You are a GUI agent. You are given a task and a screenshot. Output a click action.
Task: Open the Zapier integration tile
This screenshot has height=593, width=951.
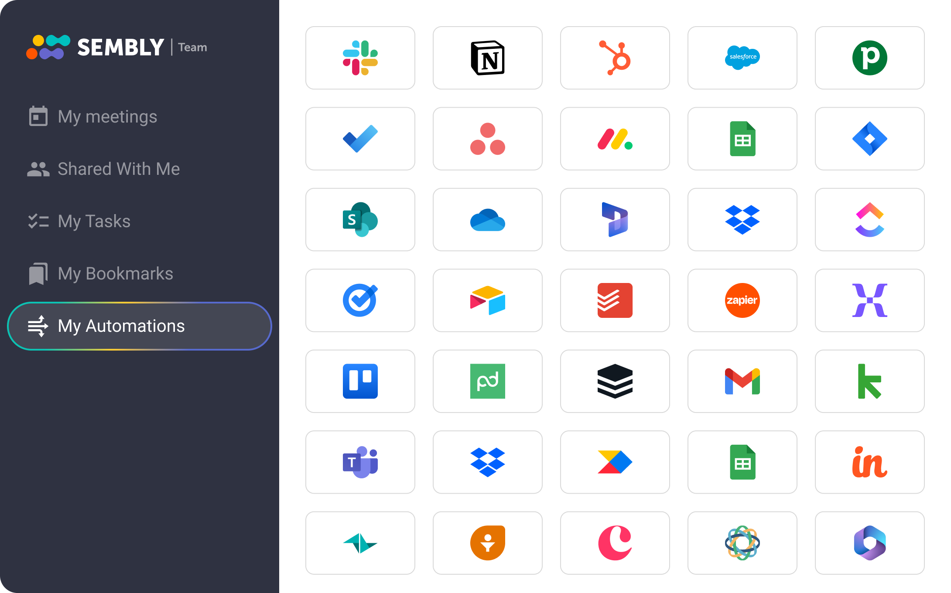click(742, 300)
